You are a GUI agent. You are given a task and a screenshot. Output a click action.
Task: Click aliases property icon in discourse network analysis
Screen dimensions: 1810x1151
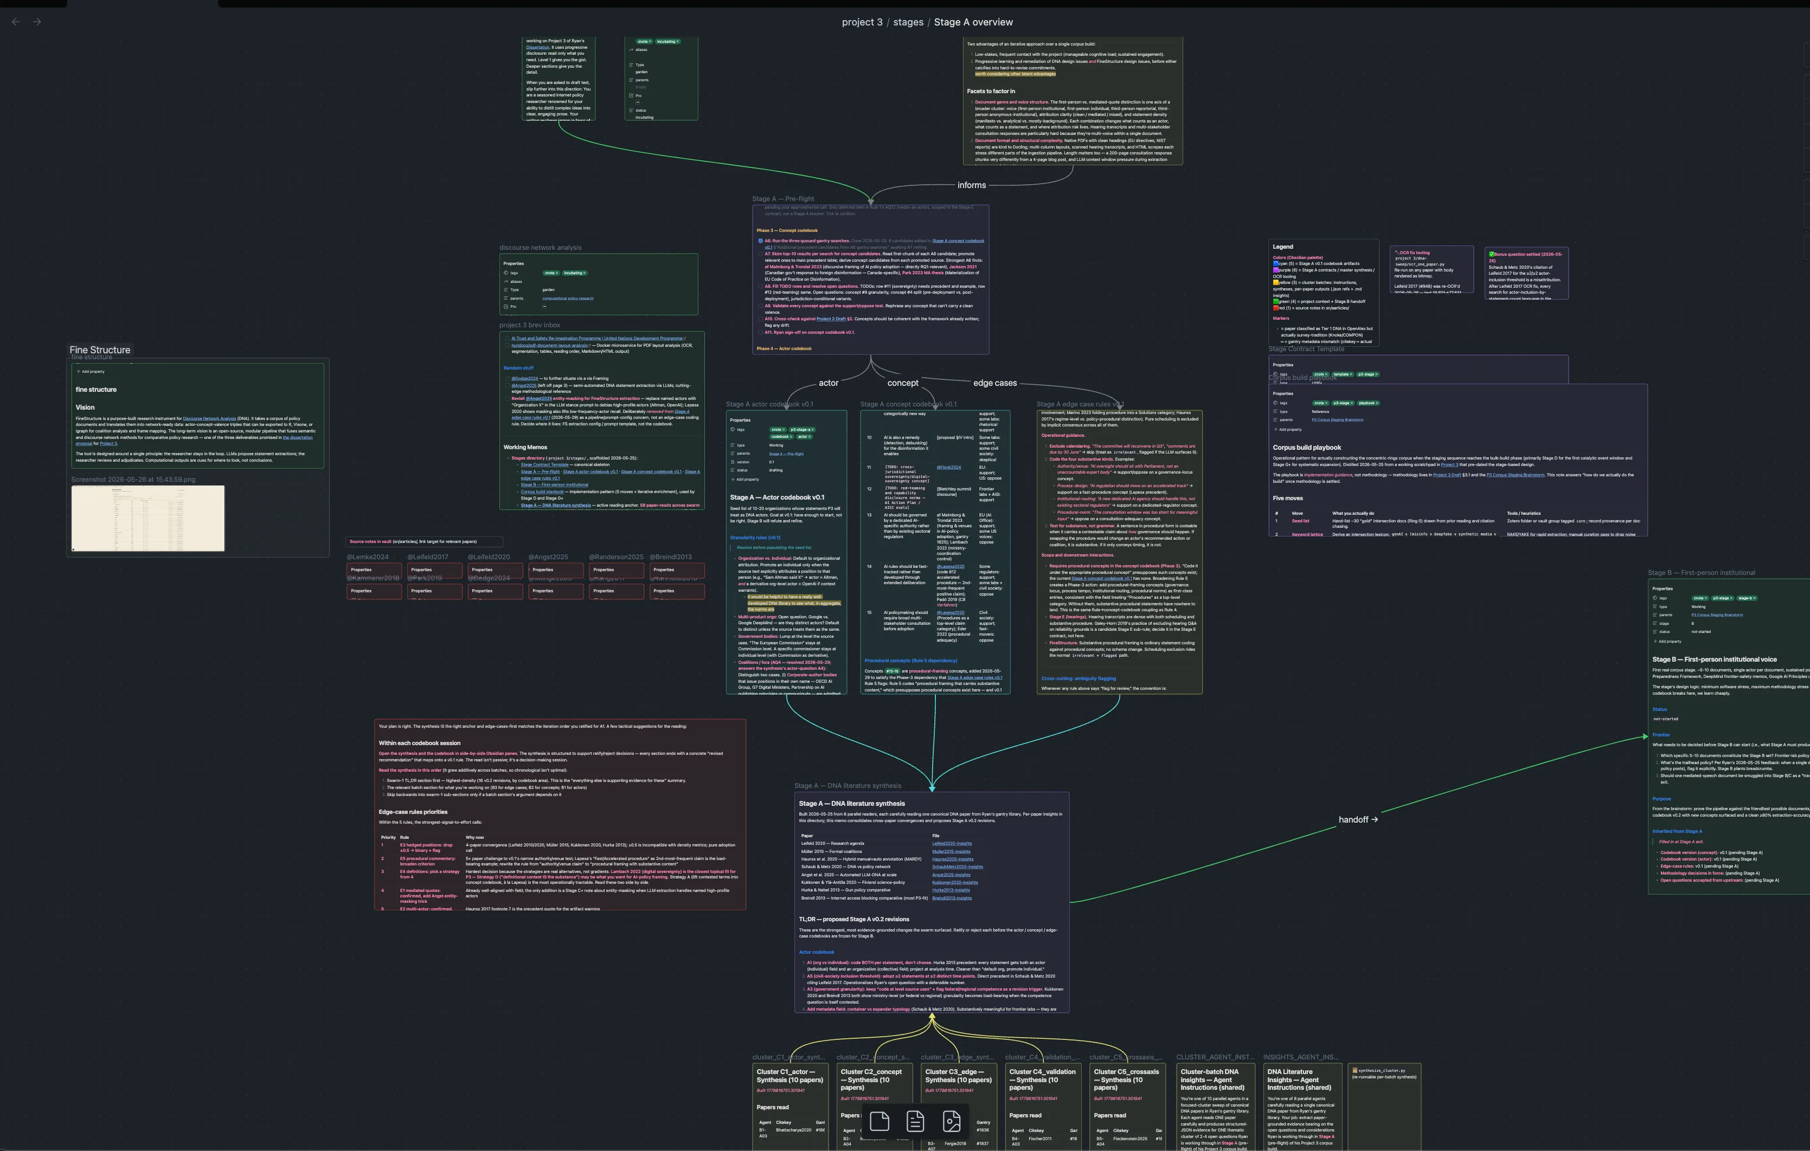506,282
